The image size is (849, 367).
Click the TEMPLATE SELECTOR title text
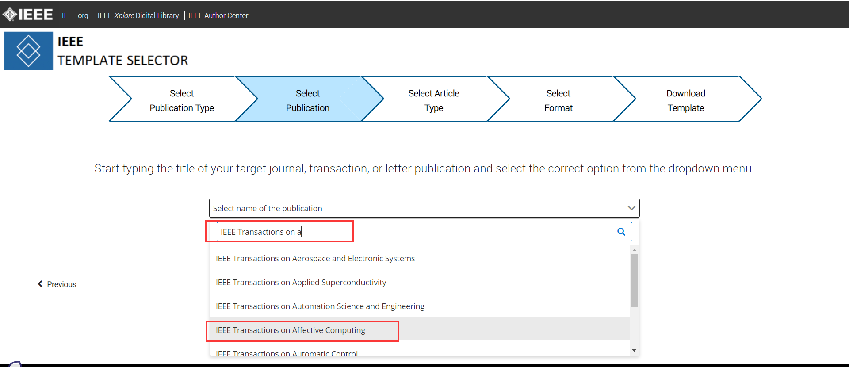[x=123, y=61]
